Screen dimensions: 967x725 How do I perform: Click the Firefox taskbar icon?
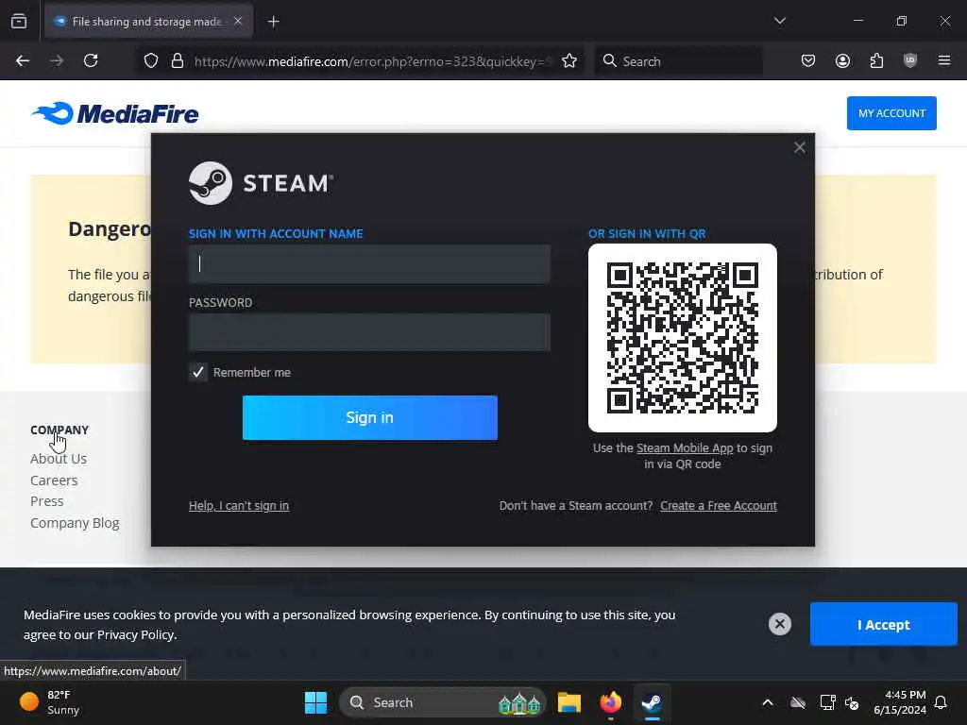pyautogui.click(x=611, y=702)
